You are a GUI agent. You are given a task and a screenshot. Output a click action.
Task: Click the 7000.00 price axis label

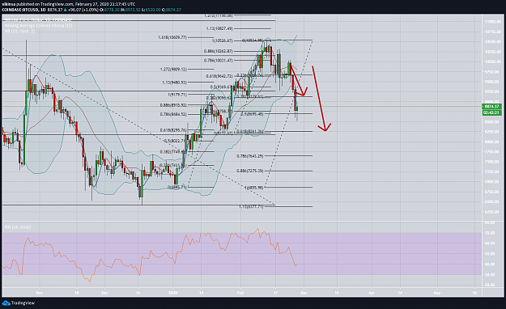[x=492, y=182]
